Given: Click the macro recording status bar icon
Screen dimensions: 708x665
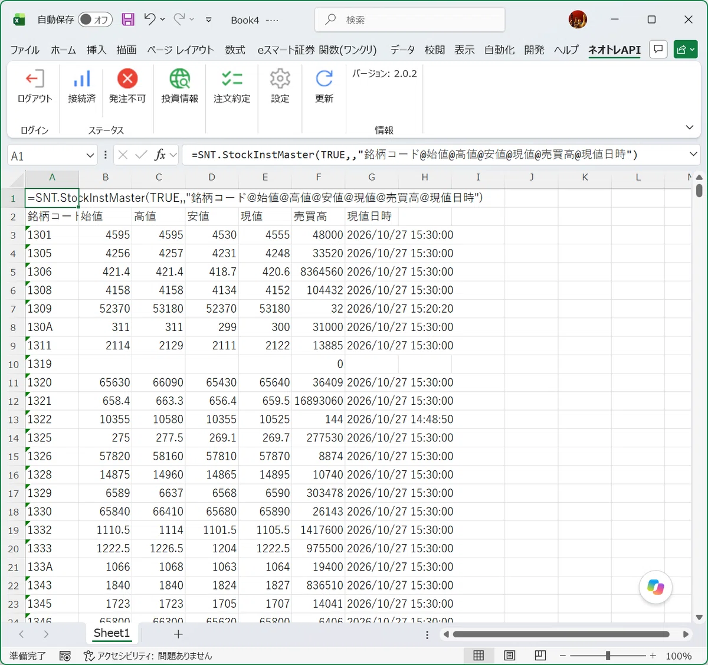Looking at the screenshot, I should pos(65,656).
